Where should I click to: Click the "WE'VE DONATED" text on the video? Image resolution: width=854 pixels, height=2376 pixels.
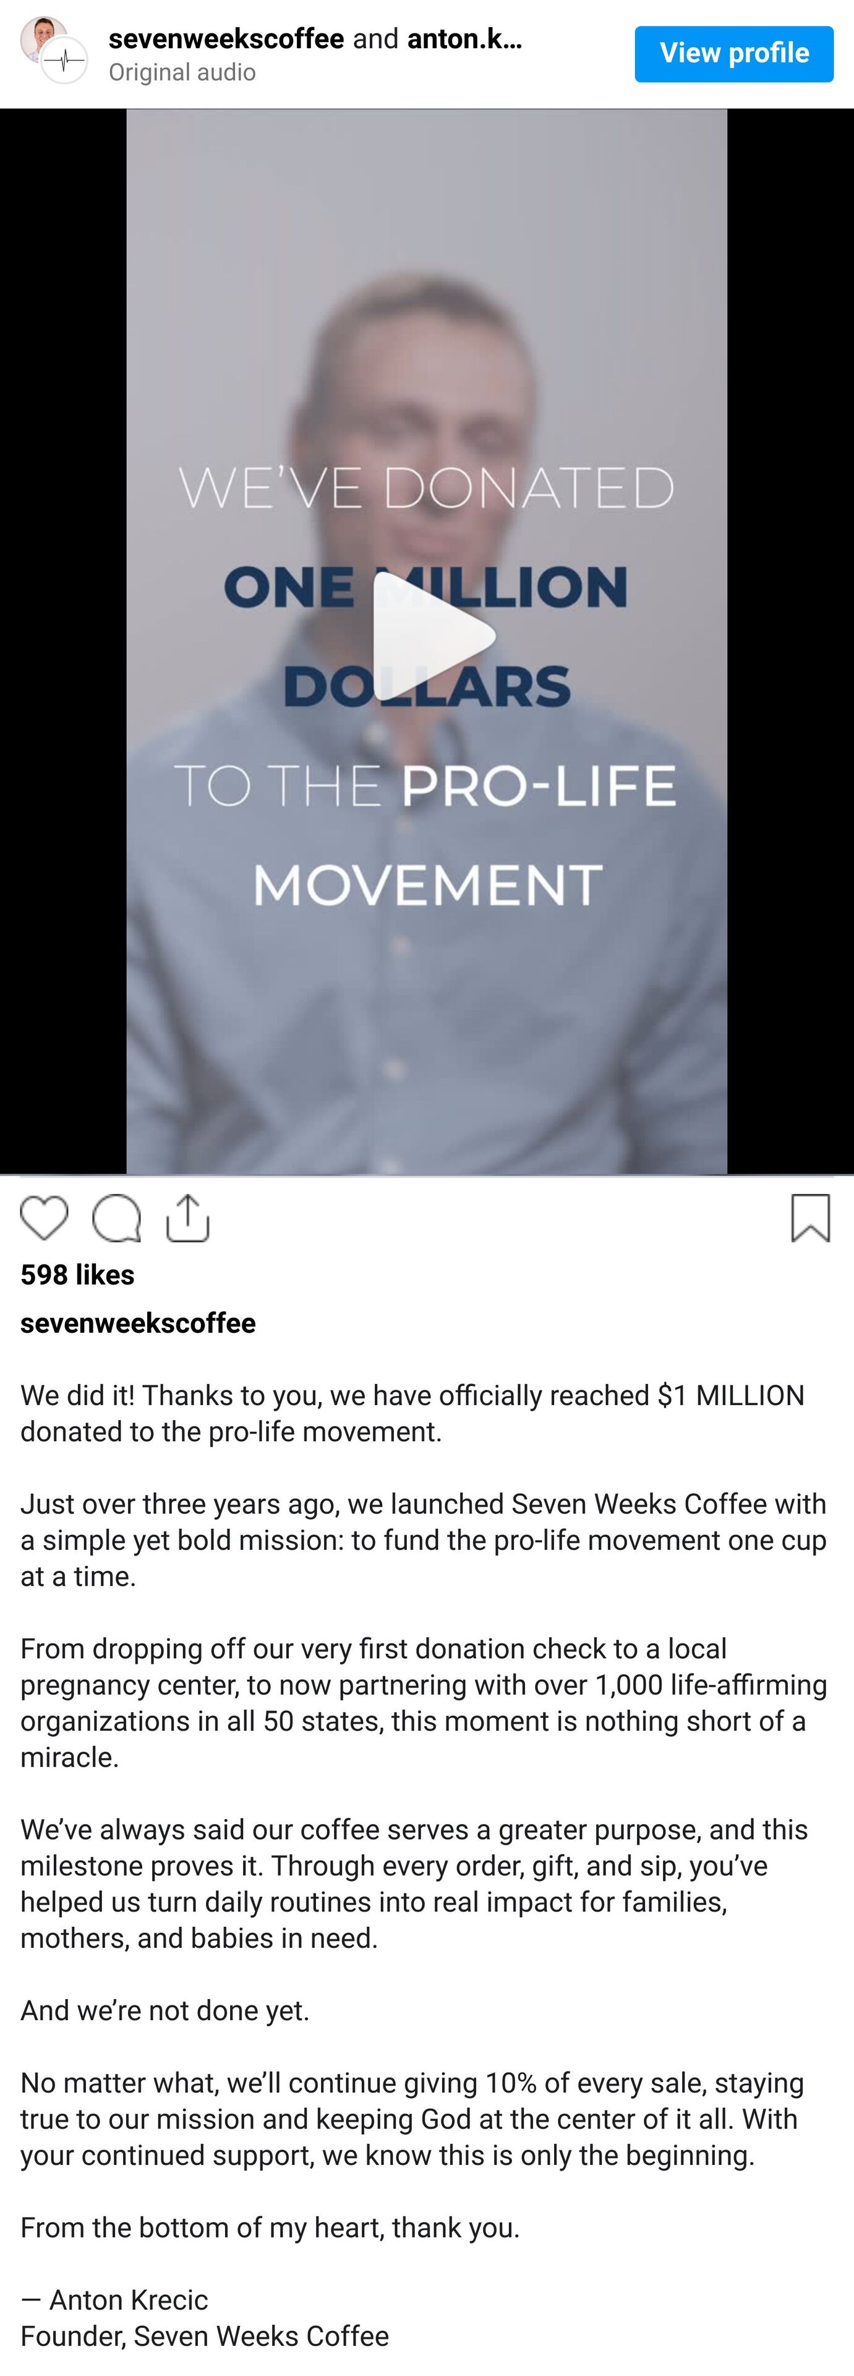click(427, 488)
